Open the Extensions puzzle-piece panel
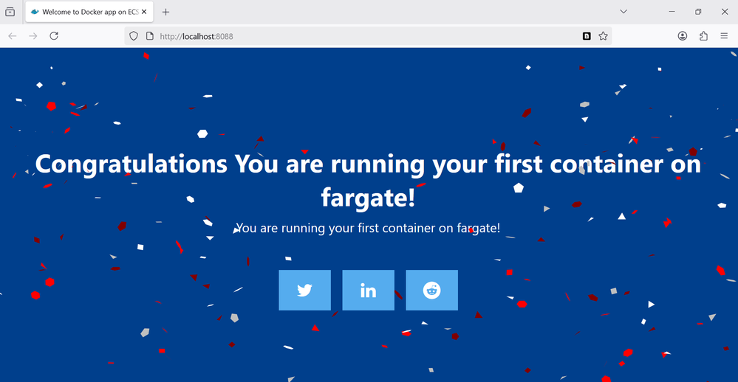This screenshot has width=738, height=382. [703, 35]
